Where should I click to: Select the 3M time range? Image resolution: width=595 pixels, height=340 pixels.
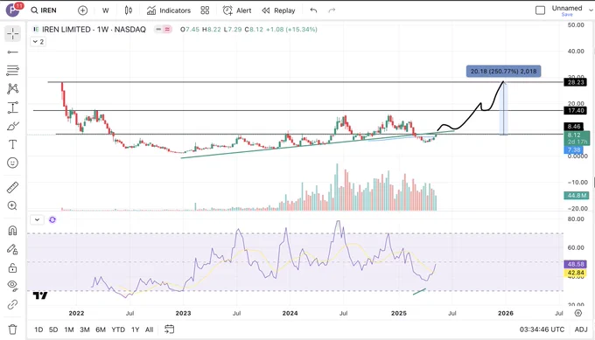click(x=85, y=330)
